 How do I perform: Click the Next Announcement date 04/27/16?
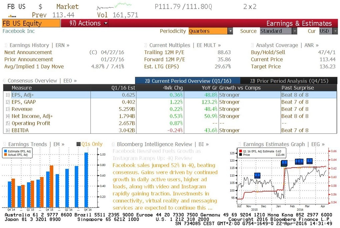[112, 52]
